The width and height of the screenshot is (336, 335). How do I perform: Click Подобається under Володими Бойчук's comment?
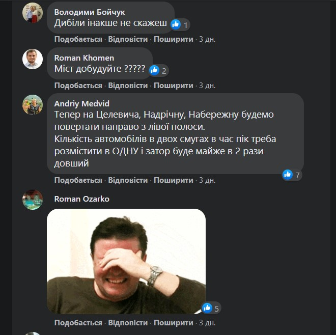pos(78,39)
